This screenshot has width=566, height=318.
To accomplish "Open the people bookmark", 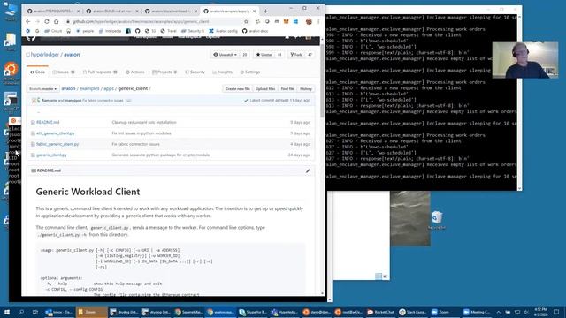I will coord(85,31).
